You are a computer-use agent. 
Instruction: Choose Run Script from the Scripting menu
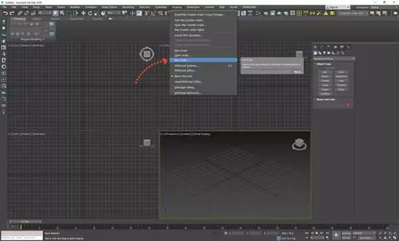coord(203,60)
